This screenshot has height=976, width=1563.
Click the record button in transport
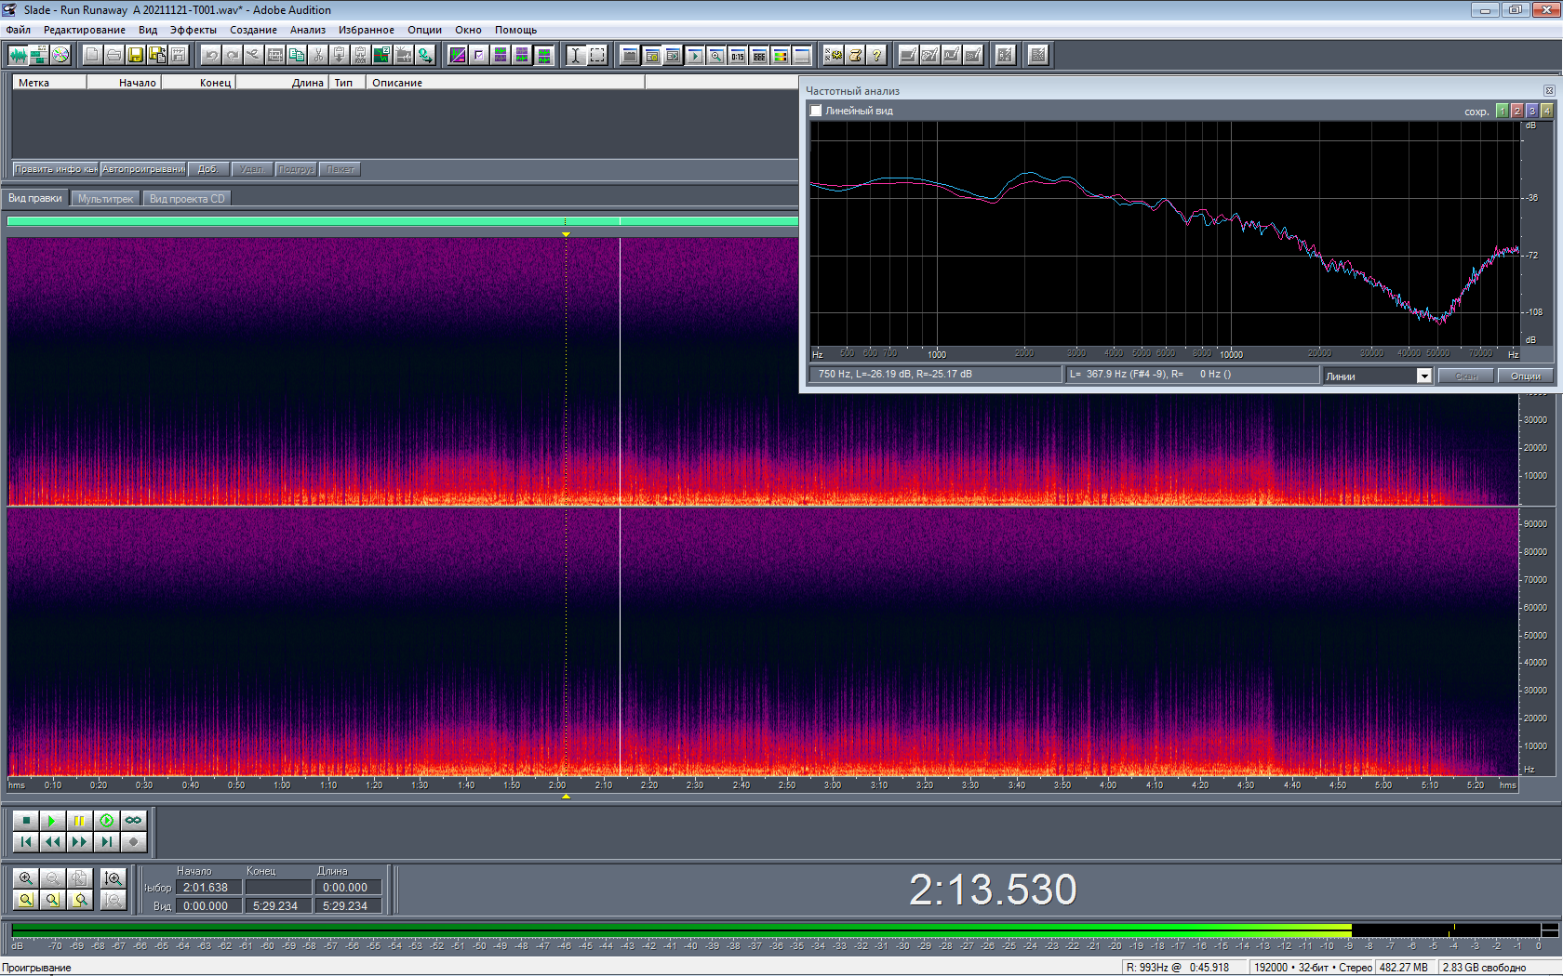[134, 841]
